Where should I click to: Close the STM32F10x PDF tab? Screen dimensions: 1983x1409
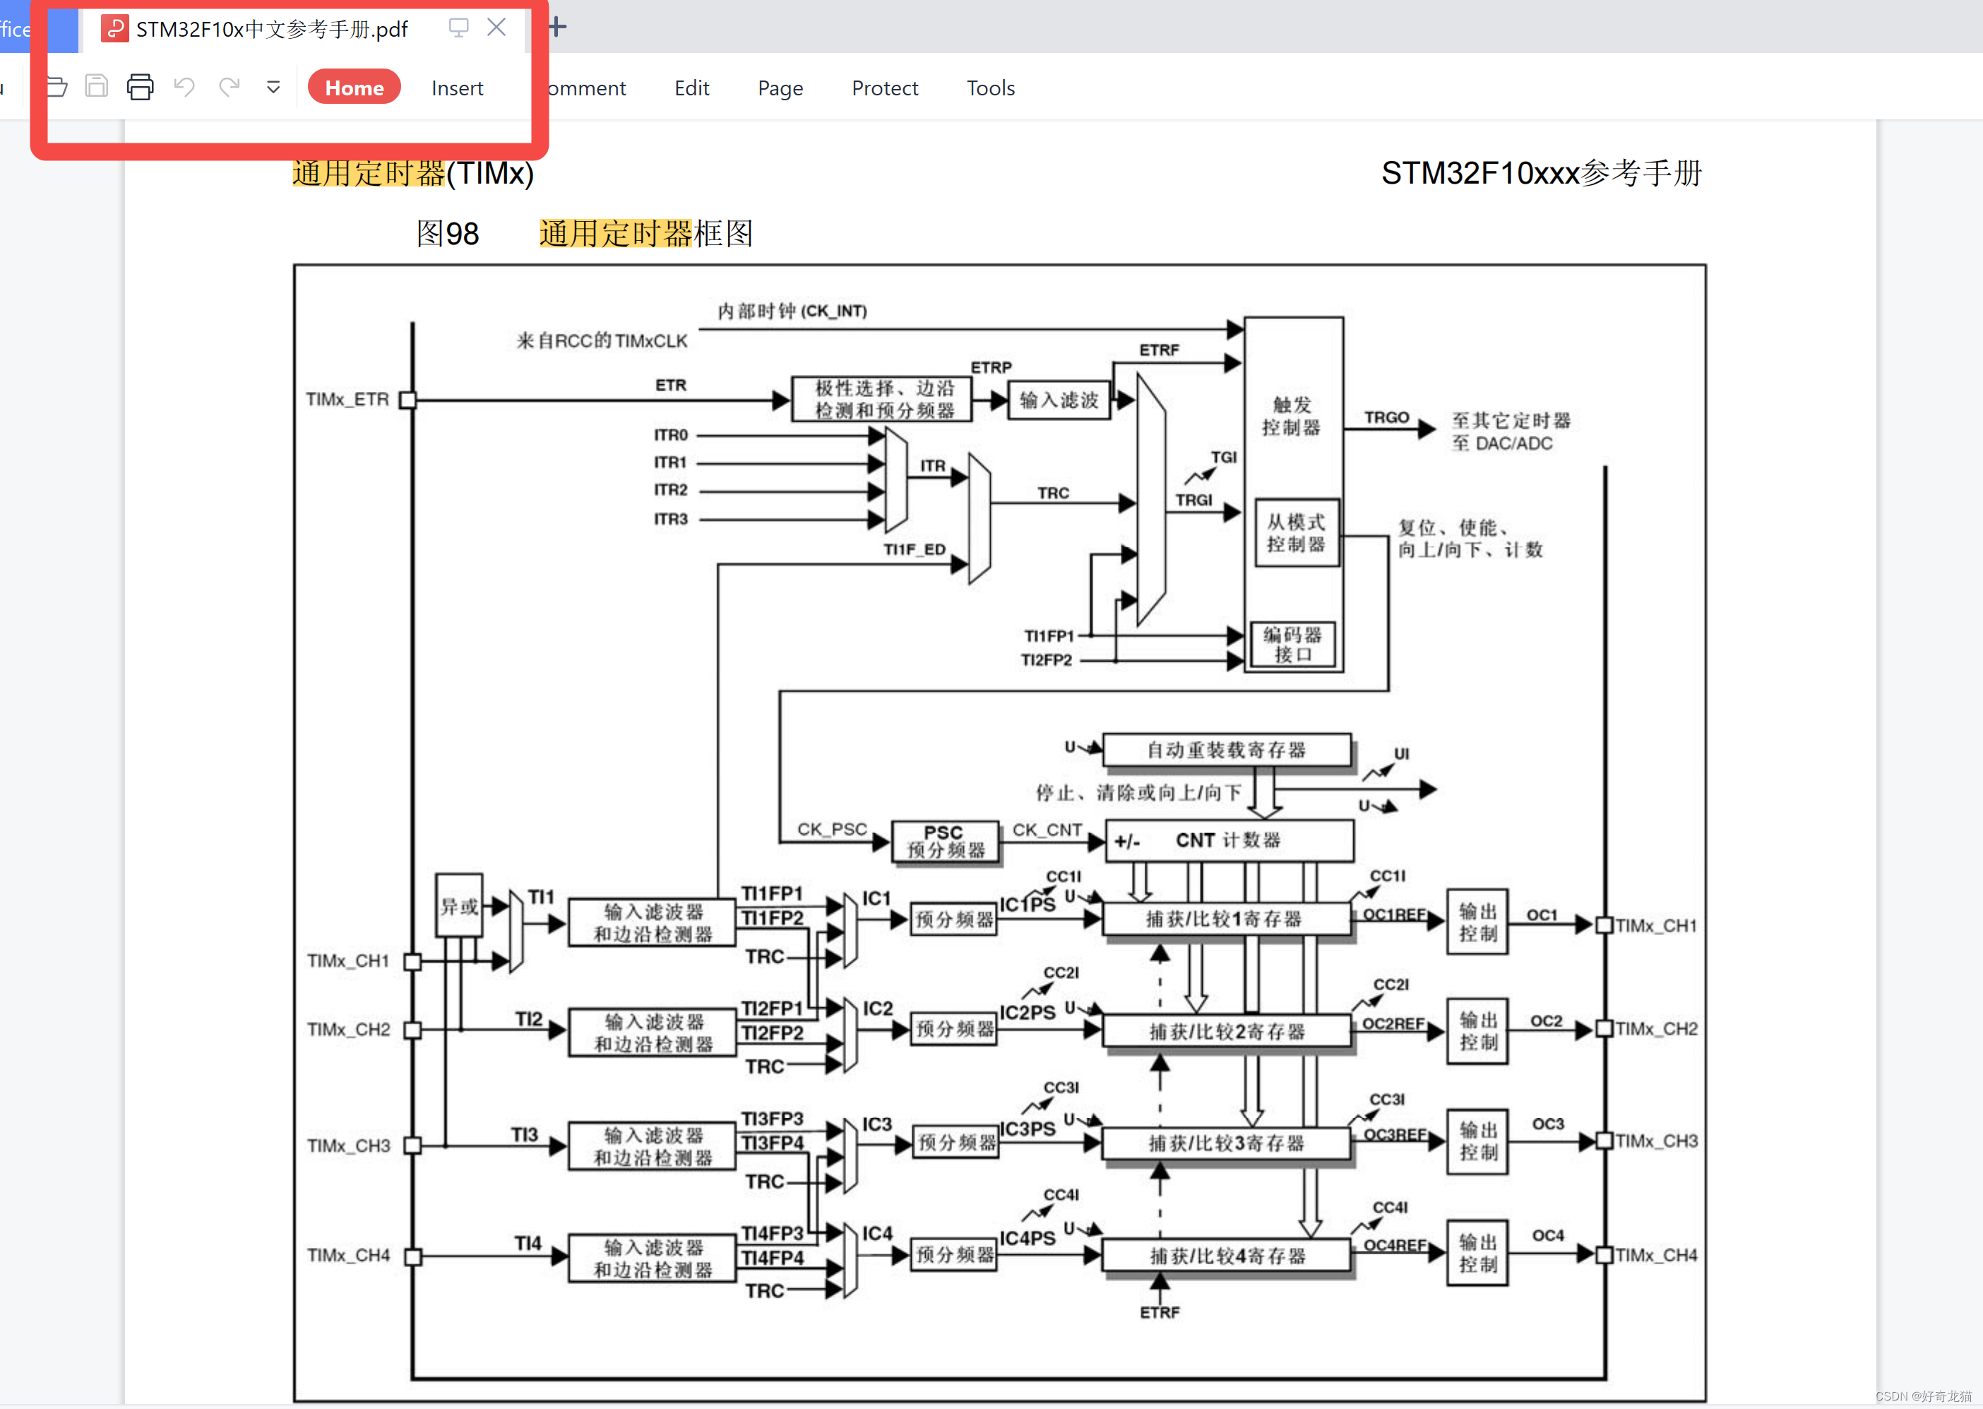[496, 28]
